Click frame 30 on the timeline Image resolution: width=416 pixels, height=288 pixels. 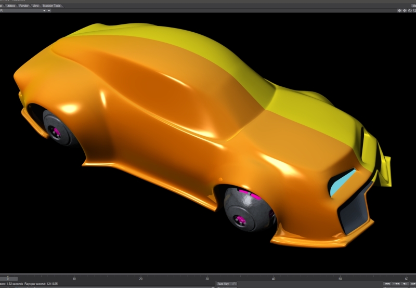click(x=207, y=279)
